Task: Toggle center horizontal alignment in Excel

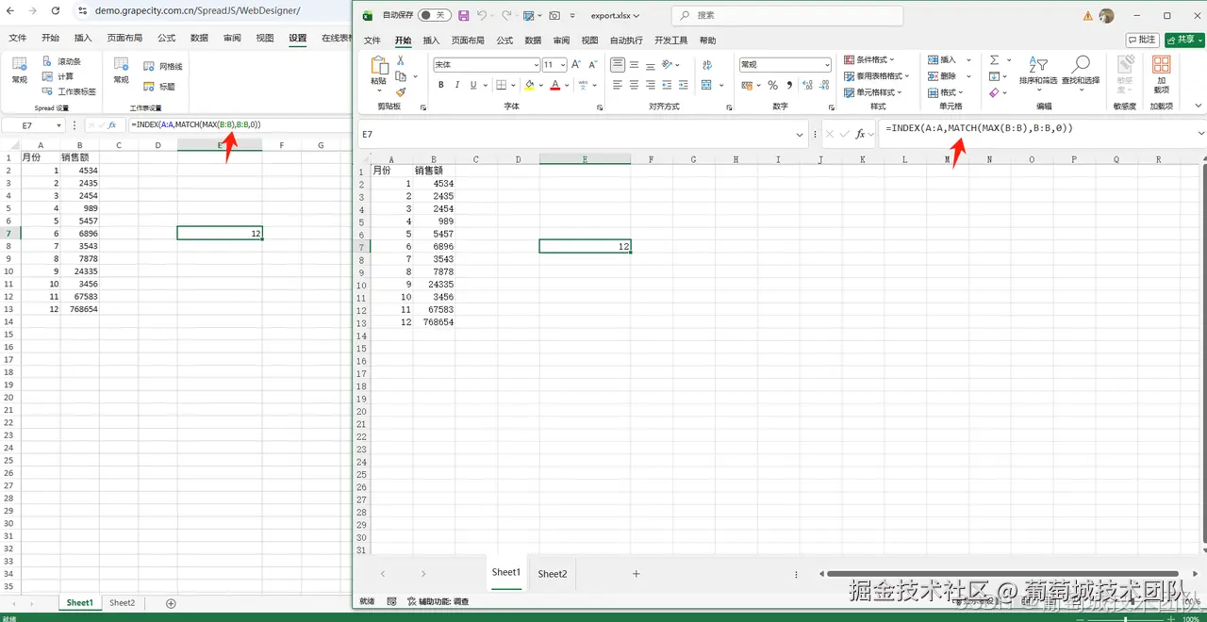Action: [x=634, y=85]
